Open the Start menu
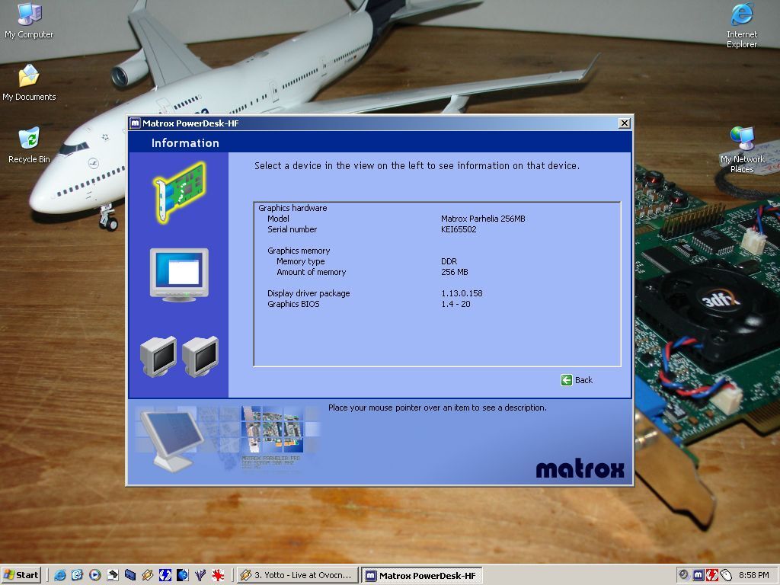The image size is (780, 585). 21,575
